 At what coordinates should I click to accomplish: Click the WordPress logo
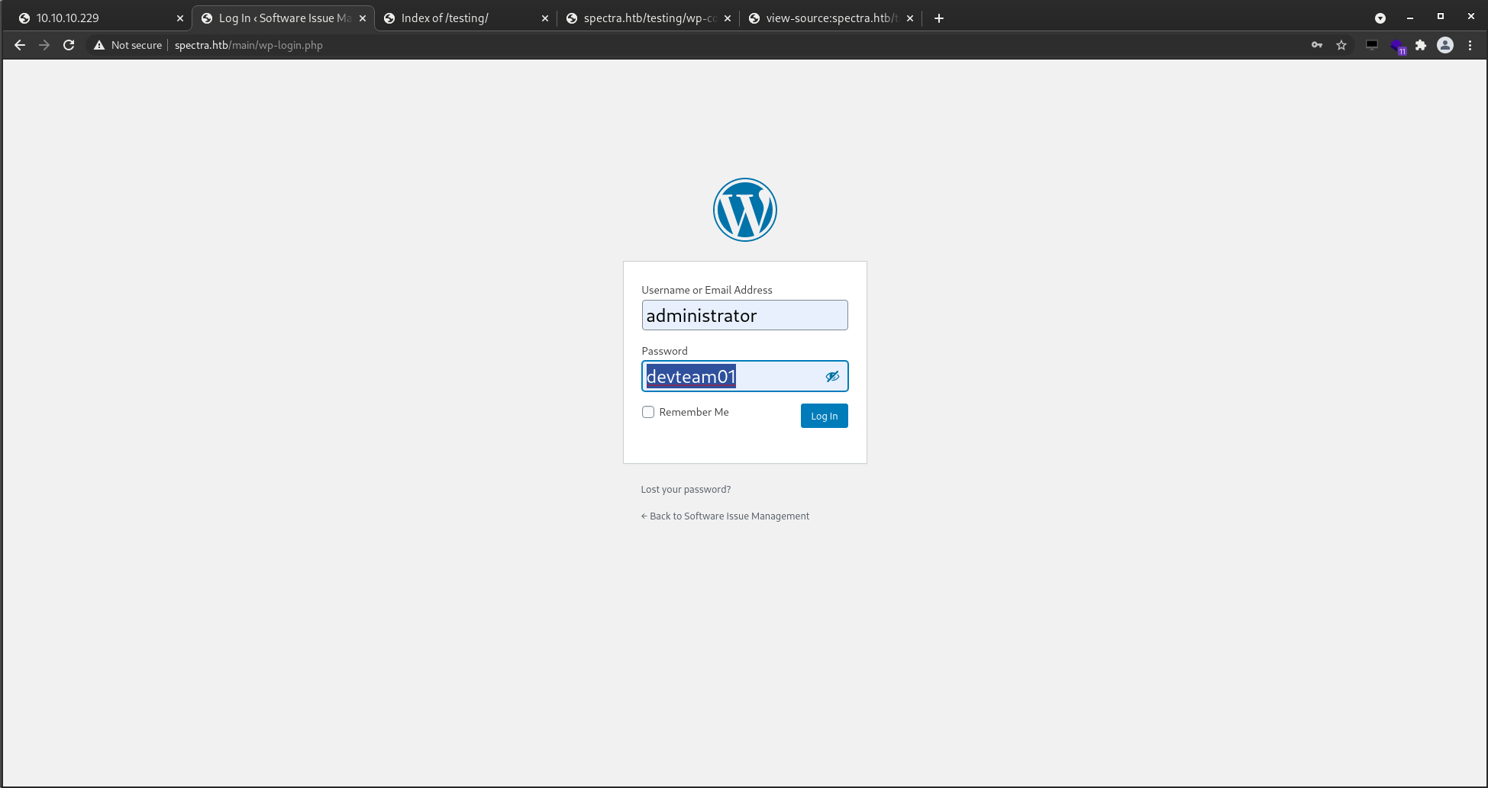click(745, 210)
